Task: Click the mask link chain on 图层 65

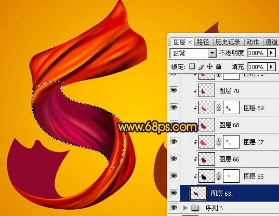Action: click(219, 176)
